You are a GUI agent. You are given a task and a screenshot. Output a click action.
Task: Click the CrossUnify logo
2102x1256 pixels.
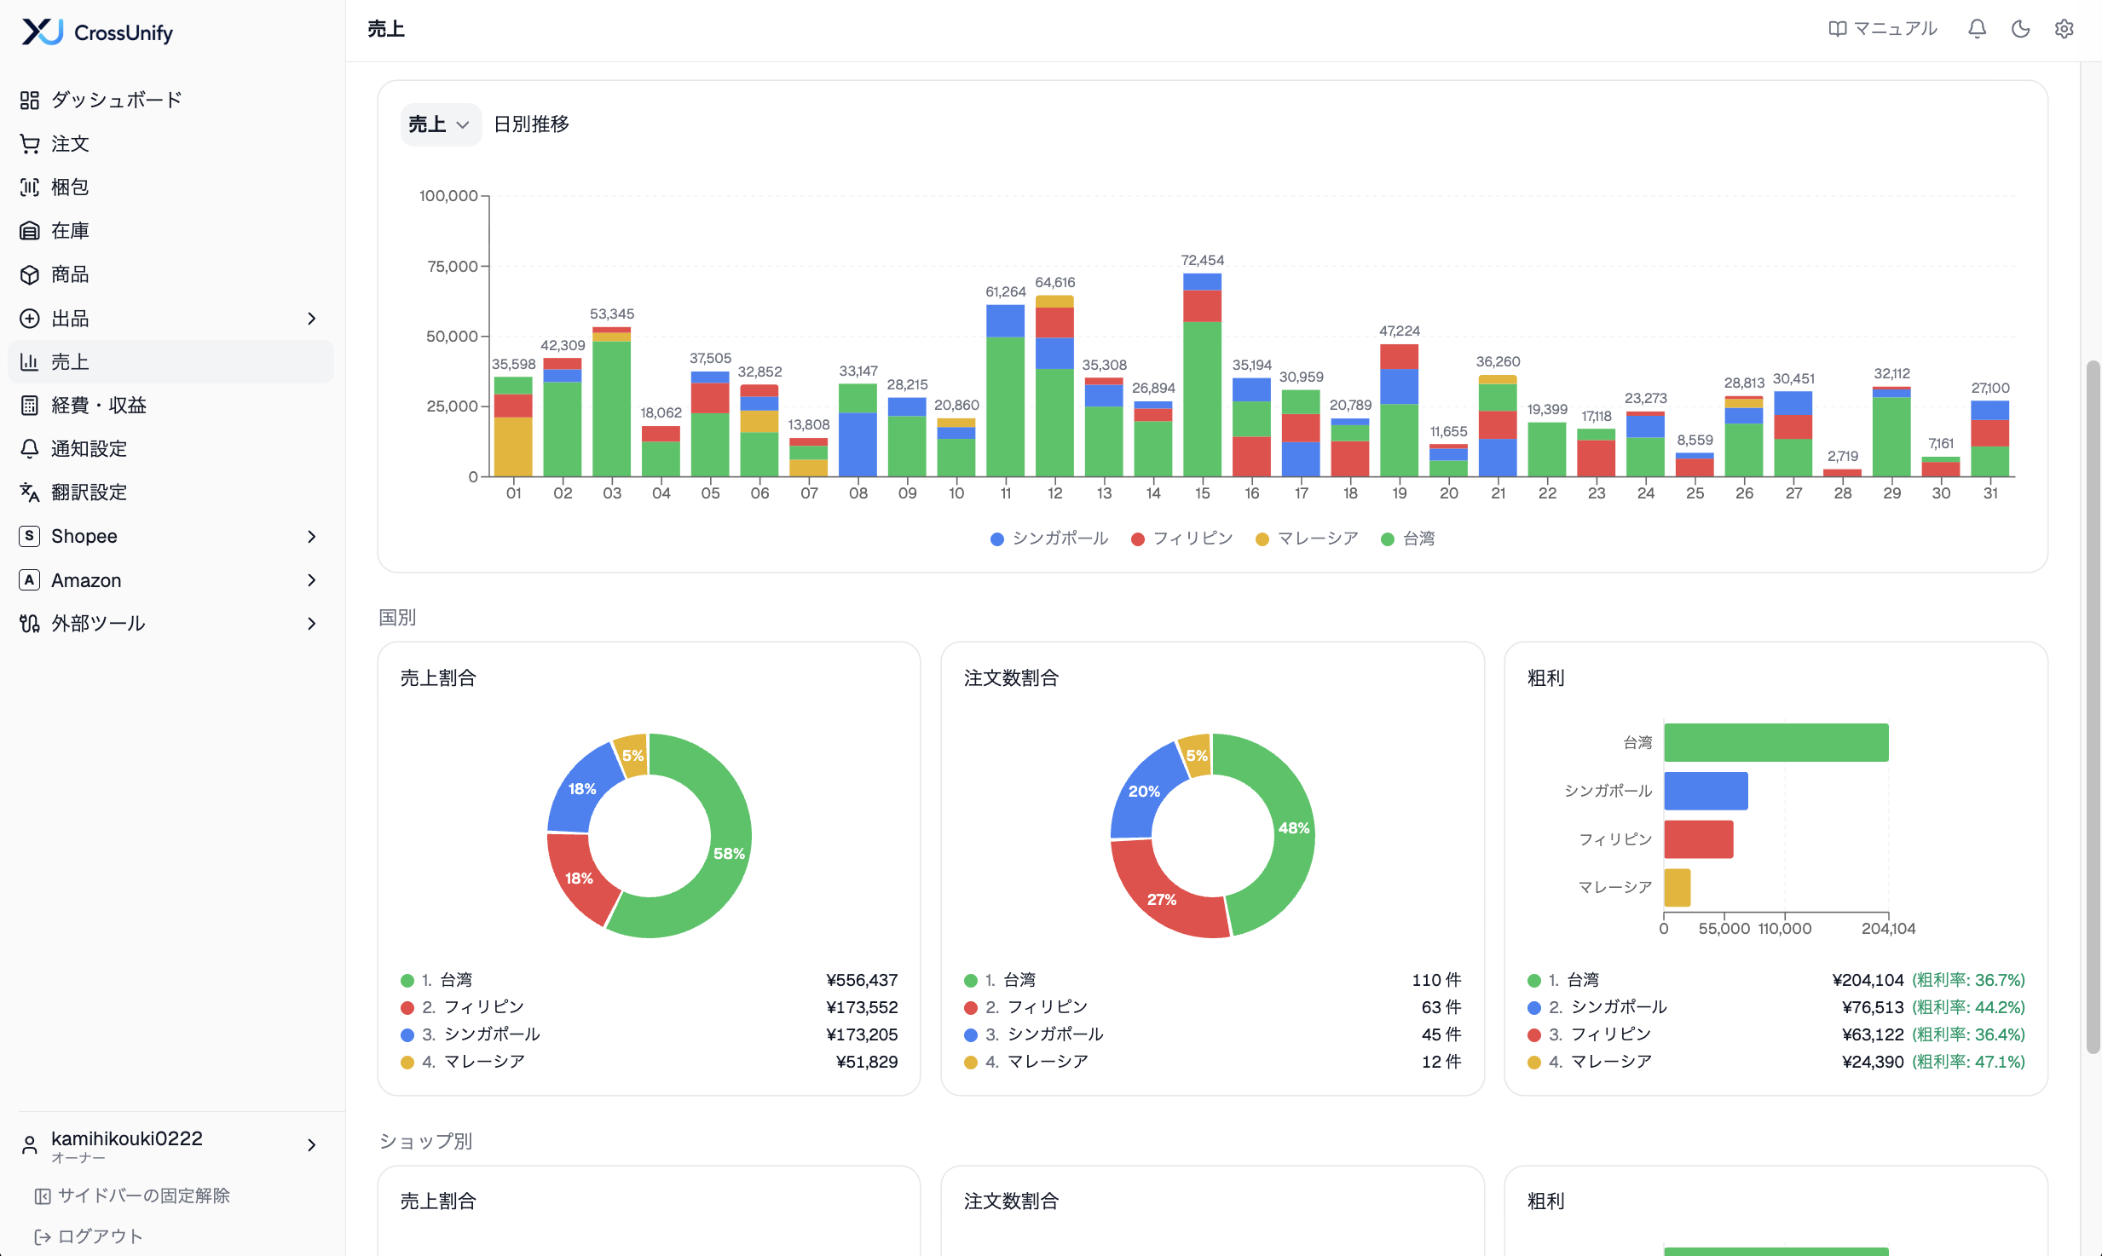[x=97, y=32]
